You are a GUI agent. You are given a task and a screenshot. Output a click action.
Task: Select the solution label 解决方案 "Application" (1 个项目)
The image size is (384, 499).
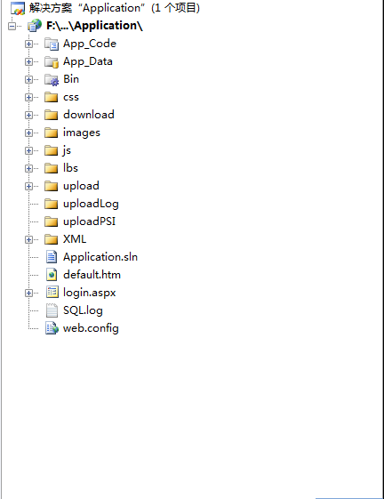pyautogui.click(x=115, y=8)
